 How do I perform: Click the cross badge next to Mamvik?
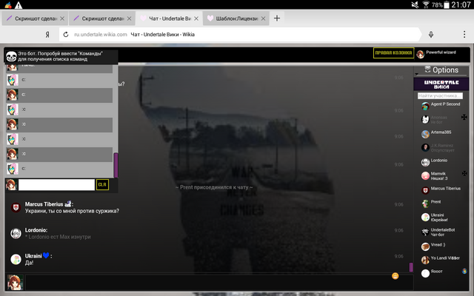pos(464,173)
